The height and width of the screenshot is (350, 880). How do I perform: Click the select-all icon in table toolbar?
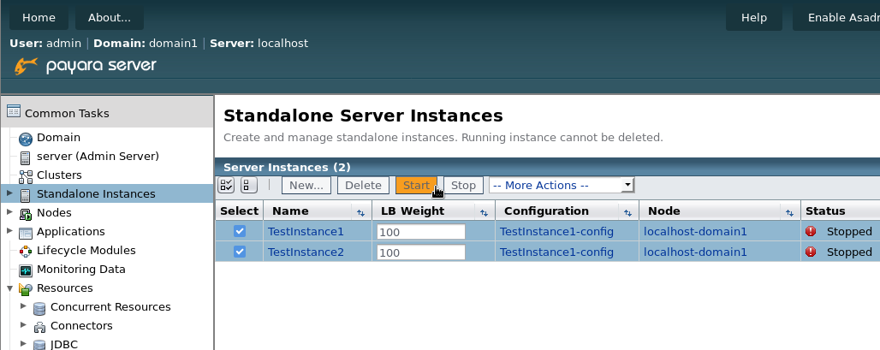(227, 185)
